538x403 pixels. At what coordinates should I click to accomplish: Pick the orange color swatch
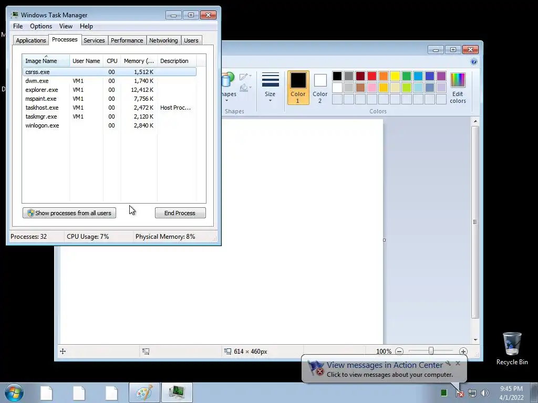(x=383, y=76)
